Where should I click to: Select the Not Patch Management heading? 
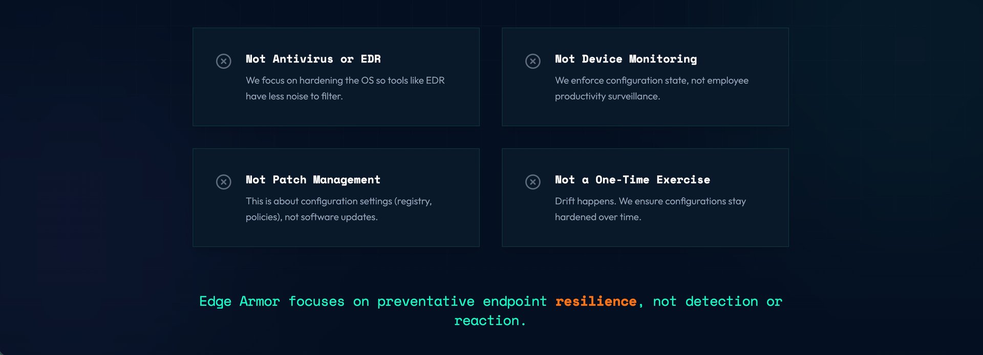[313, 180]
